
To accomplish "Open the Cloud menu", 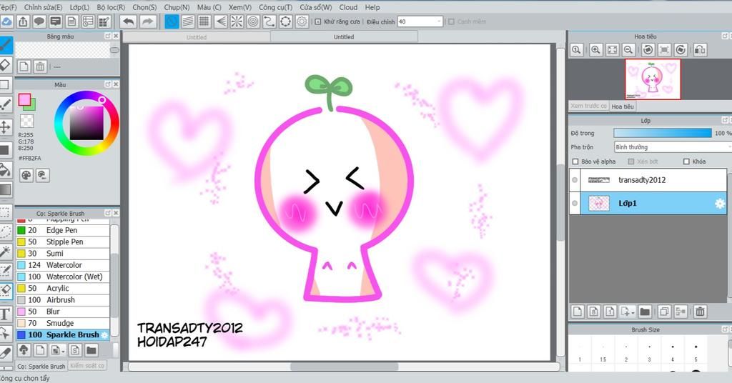I will 348,7.
